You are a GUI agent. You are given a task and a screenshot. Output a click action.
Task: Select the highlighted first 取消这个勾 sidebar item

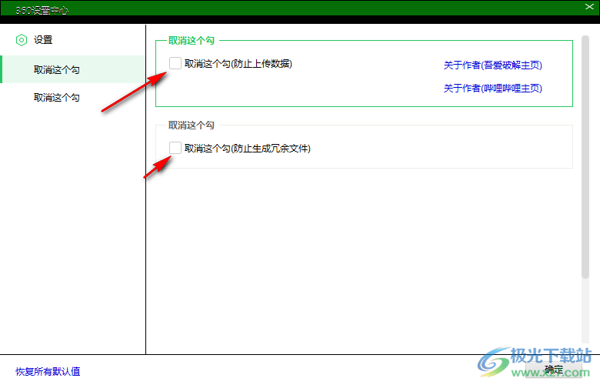57,70
